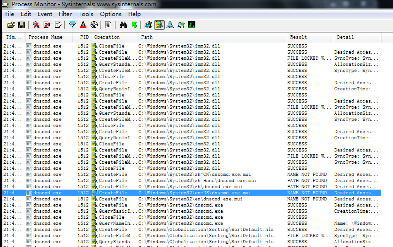Open Find with the binoculars icon
The height and width of the screenshot is (247, 393).
pos(123,25)
